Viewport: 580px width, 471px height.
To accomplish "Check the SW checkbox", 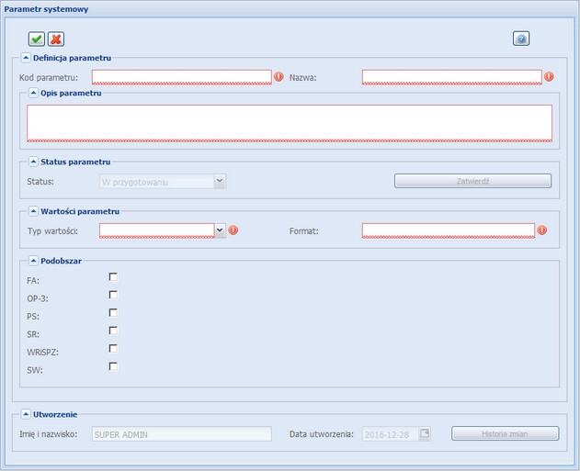I will [113, 366].
